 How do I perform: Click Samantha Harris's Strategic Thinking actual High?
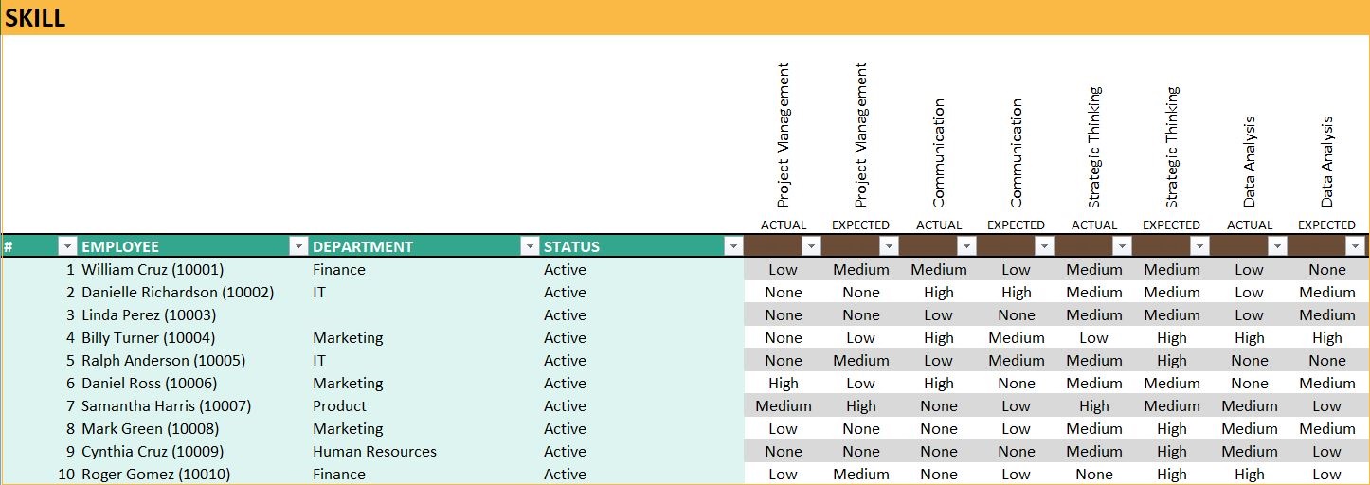tap(1094, 405)
